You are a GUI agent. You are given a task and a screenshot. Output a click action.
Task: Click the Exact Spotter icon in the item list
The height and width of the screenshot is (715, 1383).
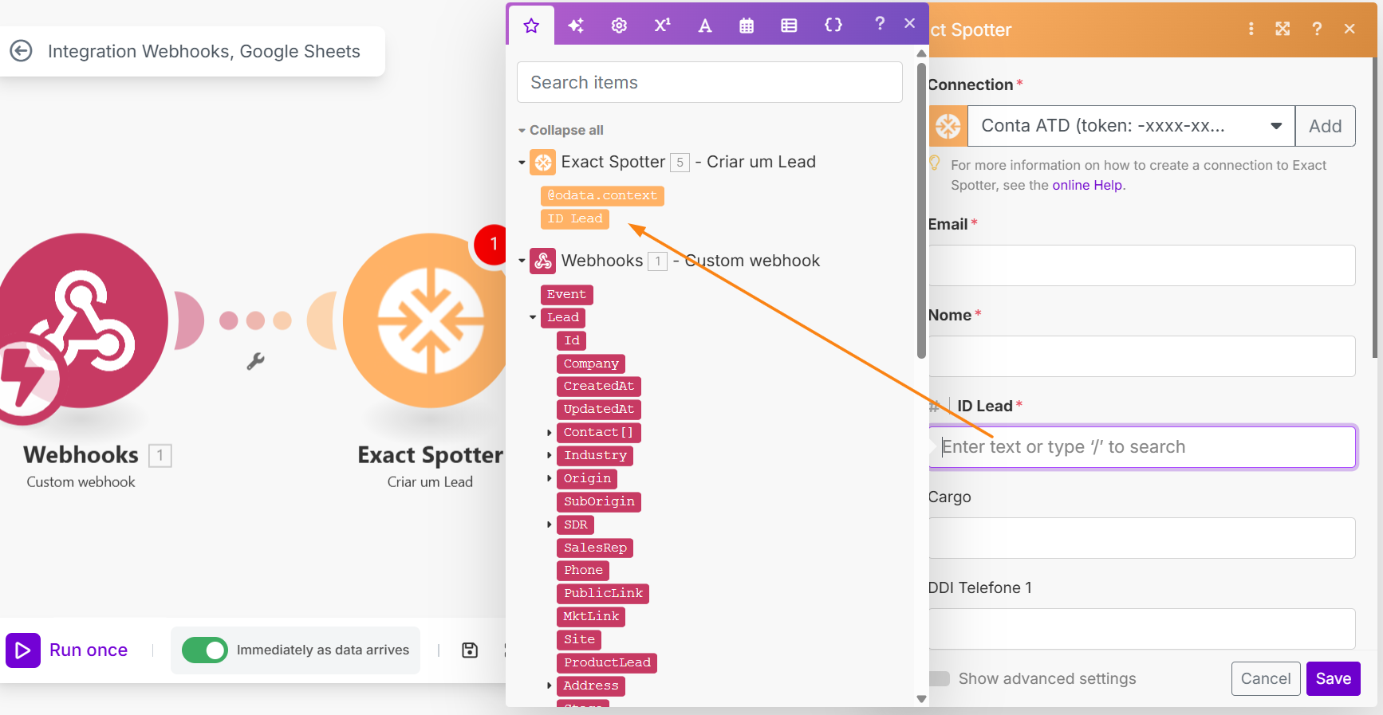(543, 163)
